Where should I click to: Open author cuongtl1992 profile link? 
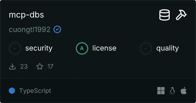pos(30,30)
